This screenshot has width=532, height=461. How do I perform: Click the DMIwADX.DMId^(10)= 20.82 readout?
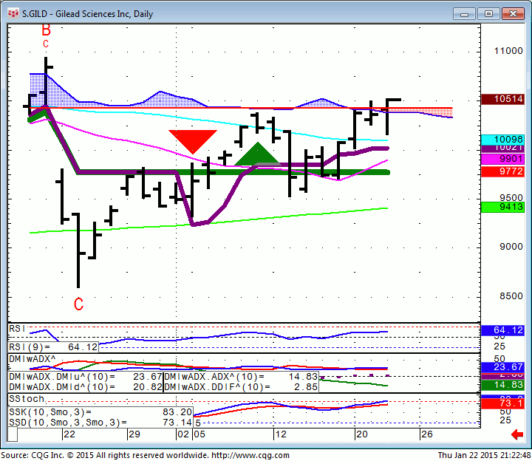tap(86, 387)
